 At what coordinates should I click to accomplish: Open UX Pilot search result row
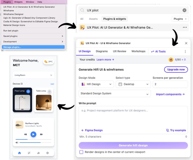[x=134, y=28]
